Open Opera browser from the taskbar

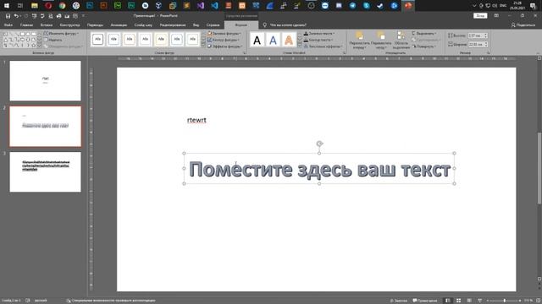pos(48,6)
